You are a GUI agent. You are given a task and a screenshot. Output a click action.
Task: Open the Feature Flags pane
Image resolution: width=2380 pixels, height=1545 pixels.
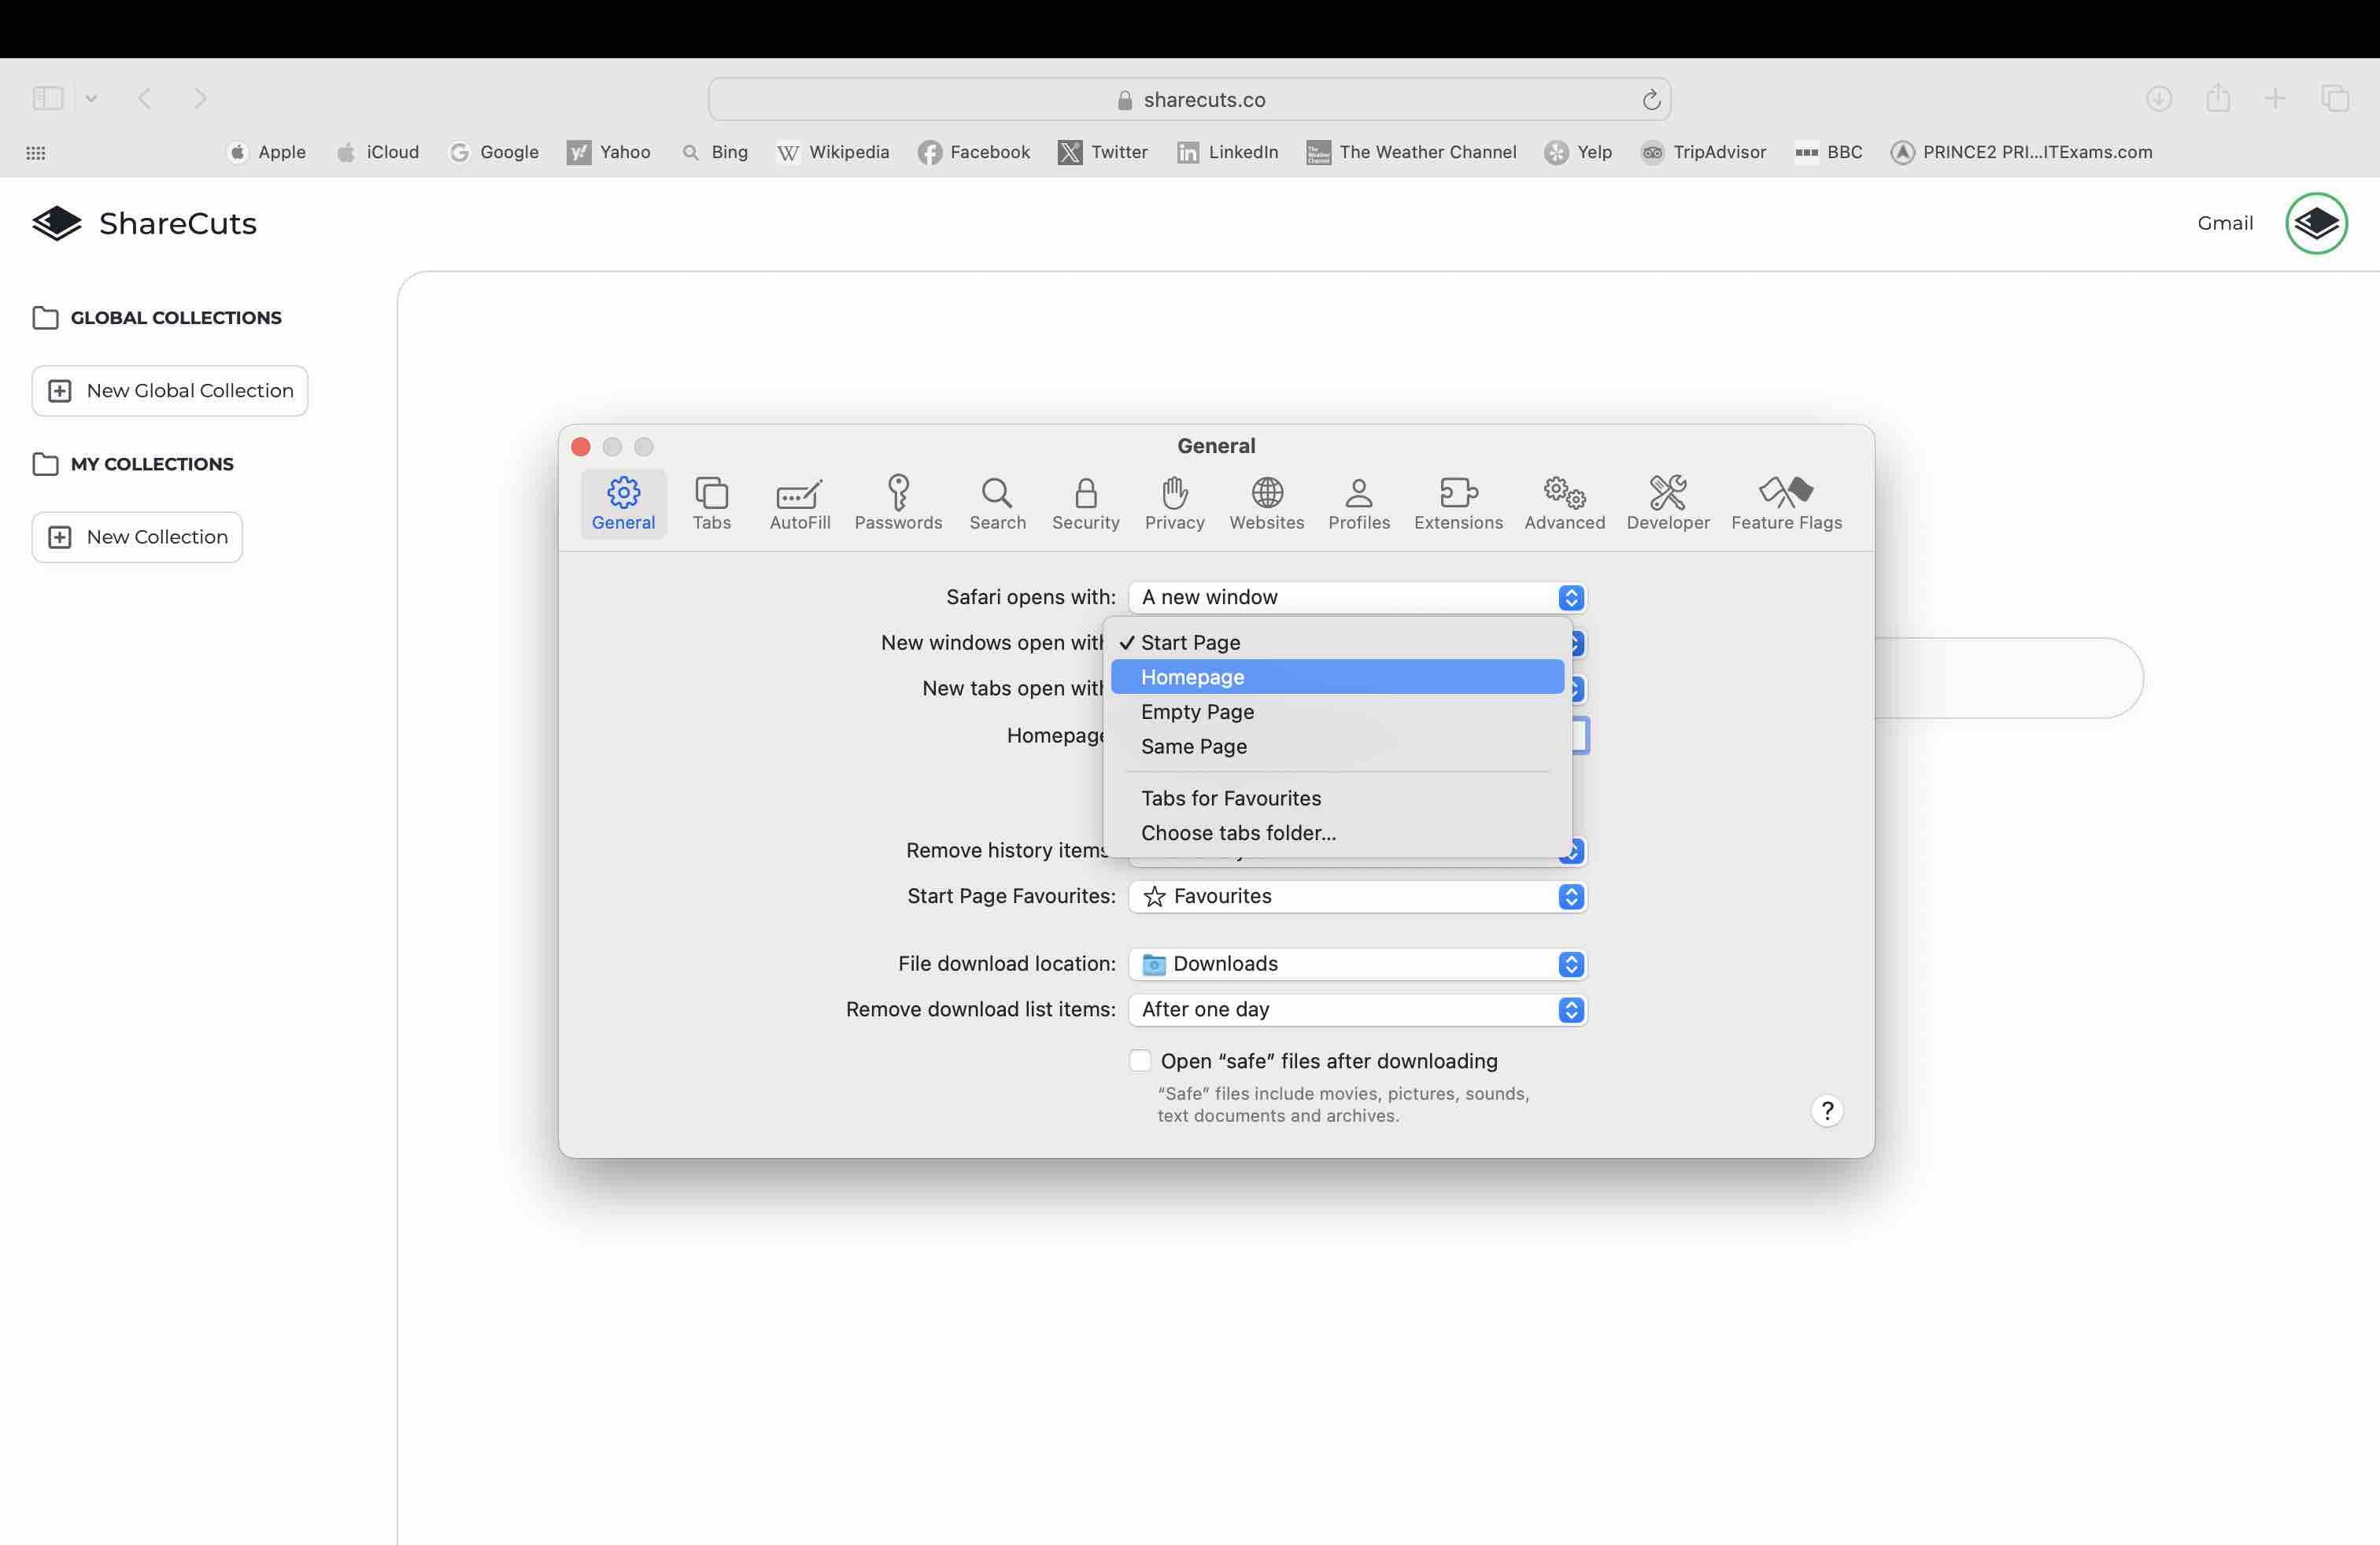(1786, 503)
